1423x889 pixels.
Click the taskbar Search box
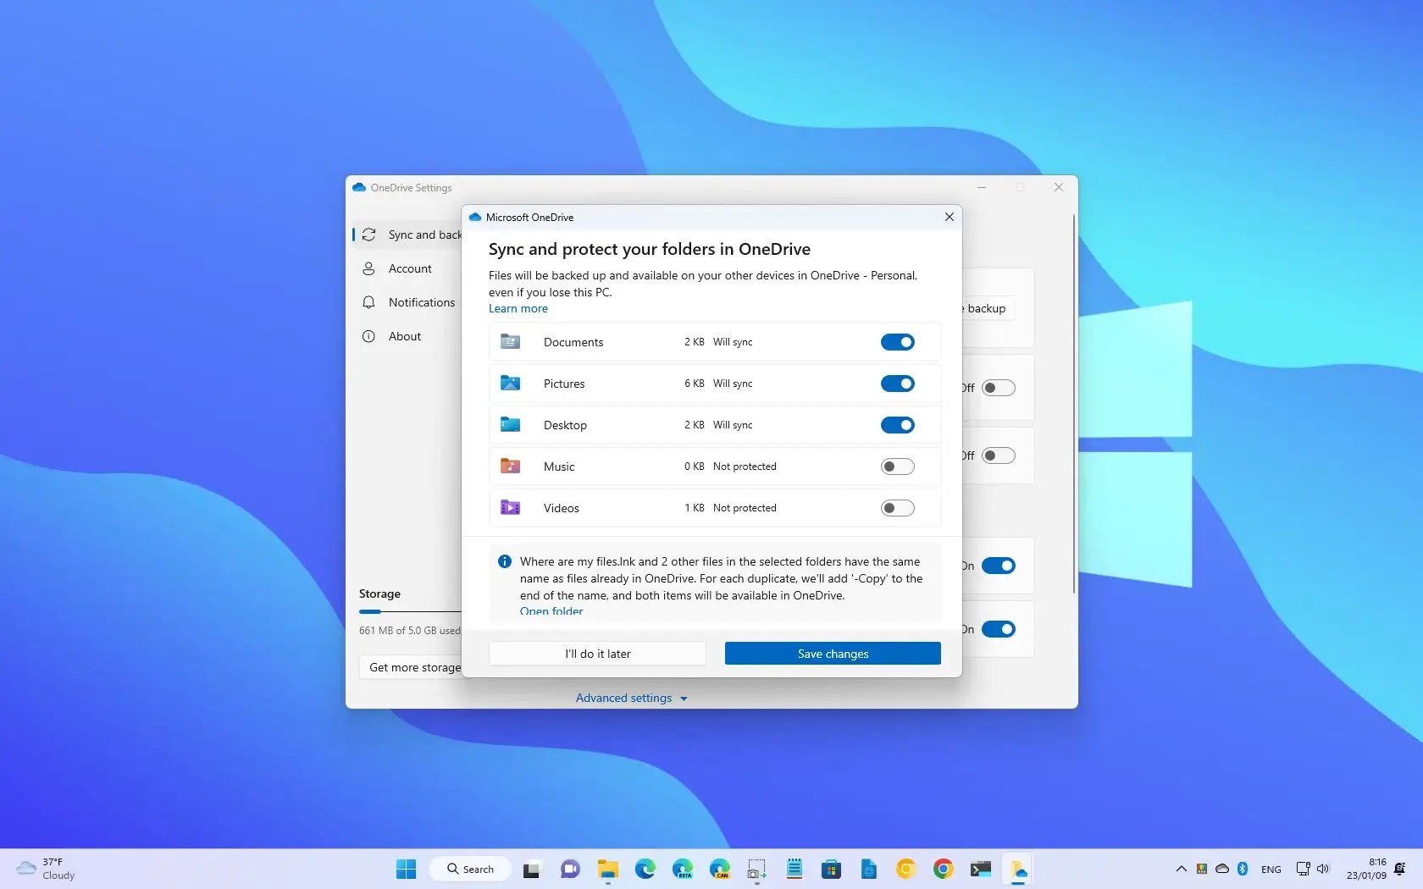tap(468, 869)
